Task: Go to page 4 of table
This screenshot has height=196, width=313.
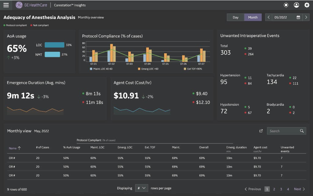Action: click(x=288, y=189)
